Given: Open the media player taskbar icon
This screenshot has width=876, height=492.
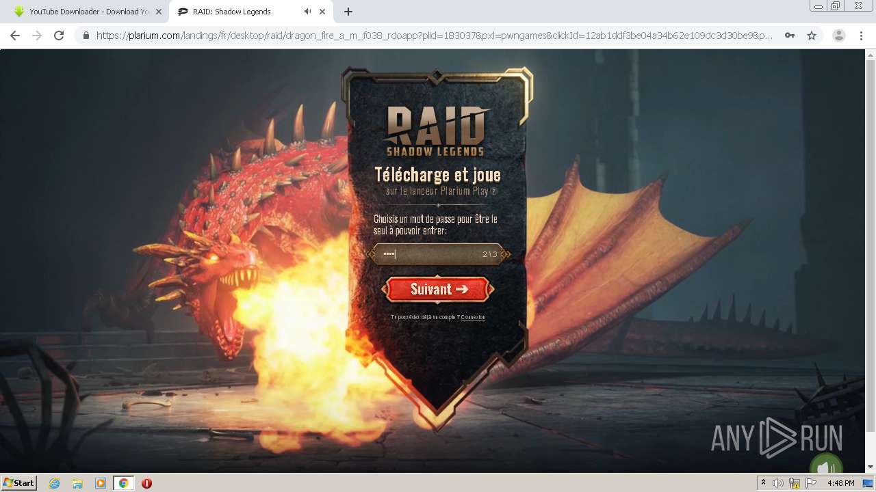Looking at the screenshot, I should tap(101, 483).
